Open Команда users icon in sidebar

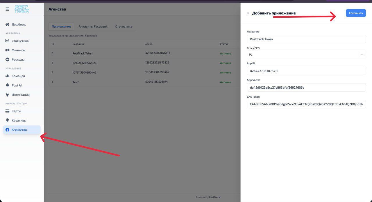click(x=8, y=76)
